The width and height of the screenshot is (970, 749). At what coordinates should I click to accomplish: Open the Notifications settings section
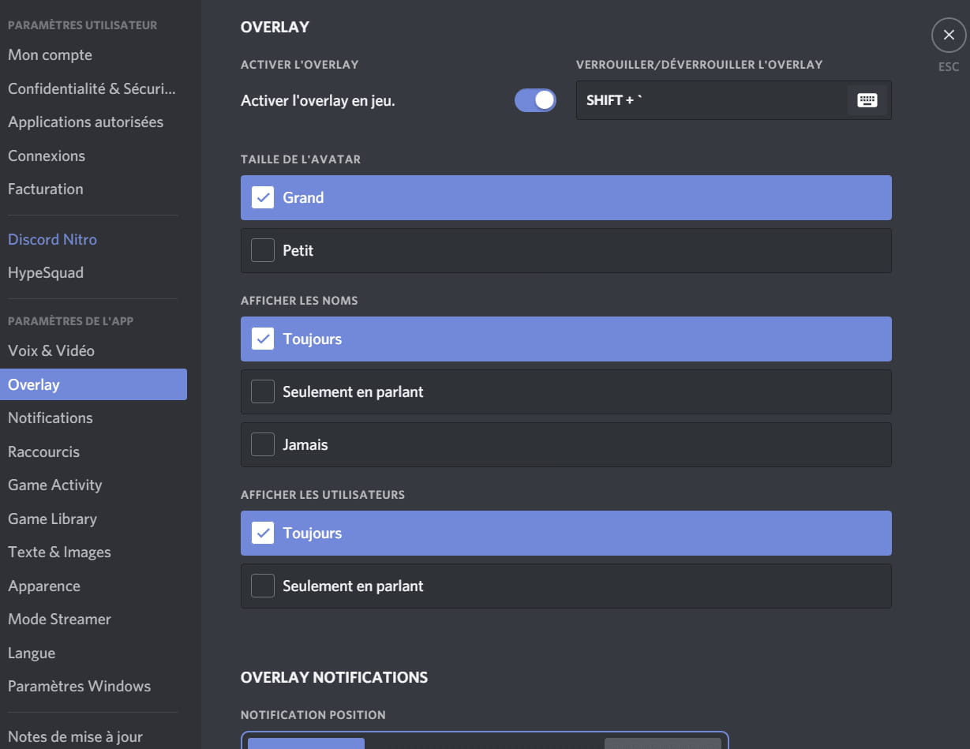51,418
